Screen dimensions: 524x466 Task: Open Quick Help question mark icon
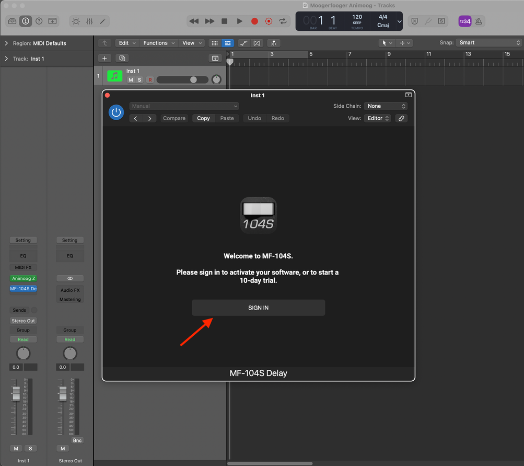click(x=39, y=21)
